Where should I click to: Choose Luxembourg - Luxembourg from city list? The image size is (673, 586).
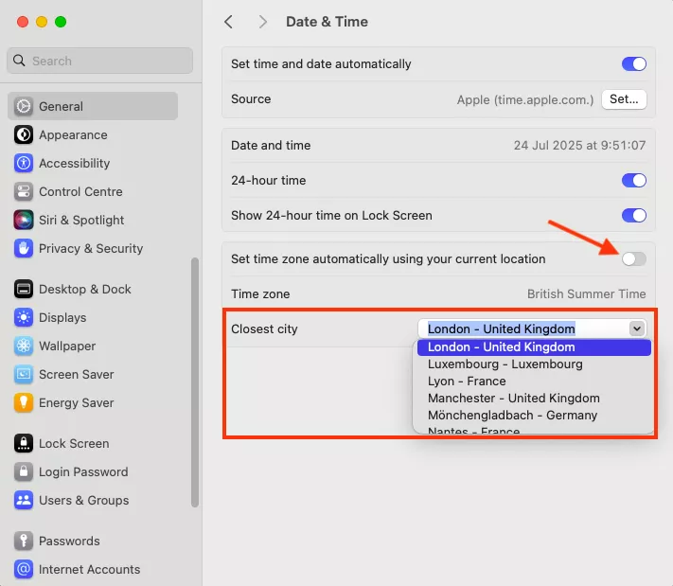(505, 364)
